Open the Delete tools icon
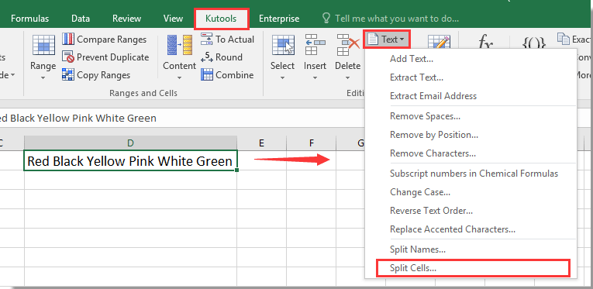This screenshot has height=289, width=593. [x=347, y=45]
